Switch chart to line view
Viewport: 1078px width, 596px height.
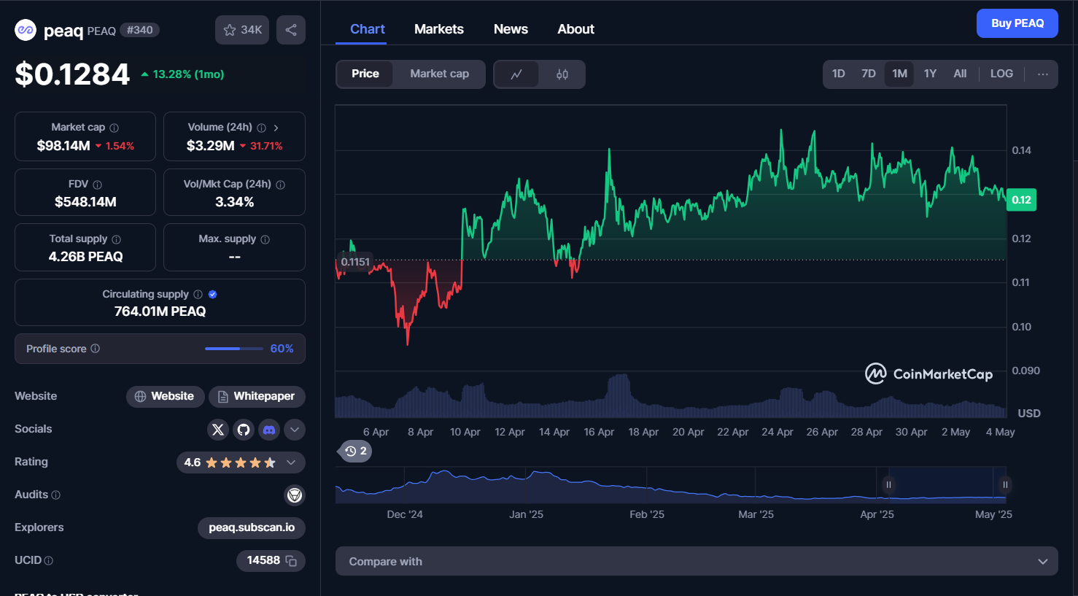[x=516, y=74]
